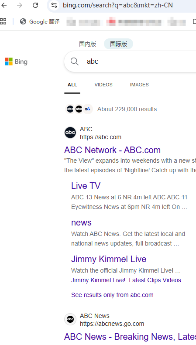
Task: Select the ALL results tab
Action: pos(72,85)
